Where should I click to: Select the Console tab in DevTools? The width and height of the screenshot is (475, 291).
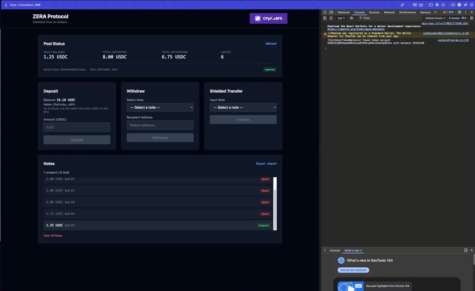click(359, 12)
